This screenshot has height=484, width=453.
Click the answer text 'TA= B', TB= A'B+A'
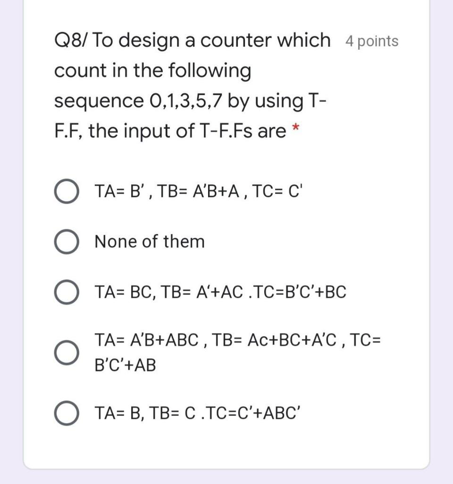coord(198,191)
